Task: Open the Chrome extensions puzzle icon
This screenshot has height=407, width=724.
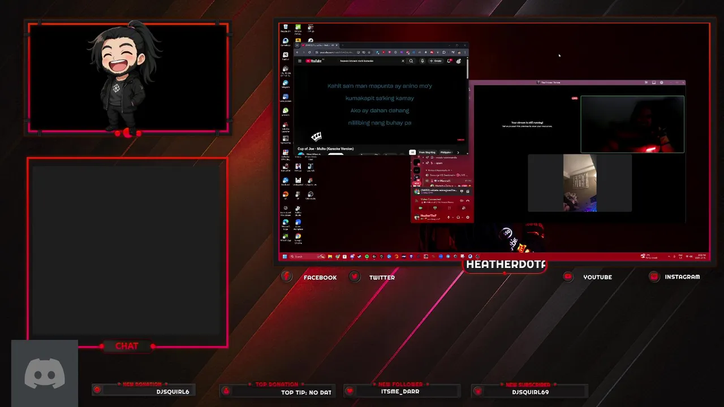Action: (x=444, y=52)
